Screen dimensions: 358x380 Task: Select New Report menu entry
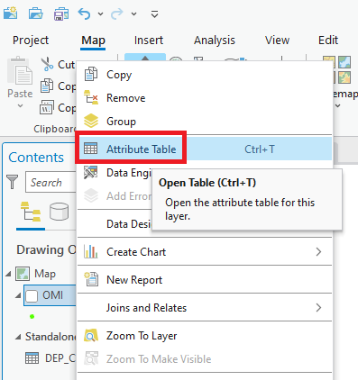pyautogui.click(x=205, y=279)
